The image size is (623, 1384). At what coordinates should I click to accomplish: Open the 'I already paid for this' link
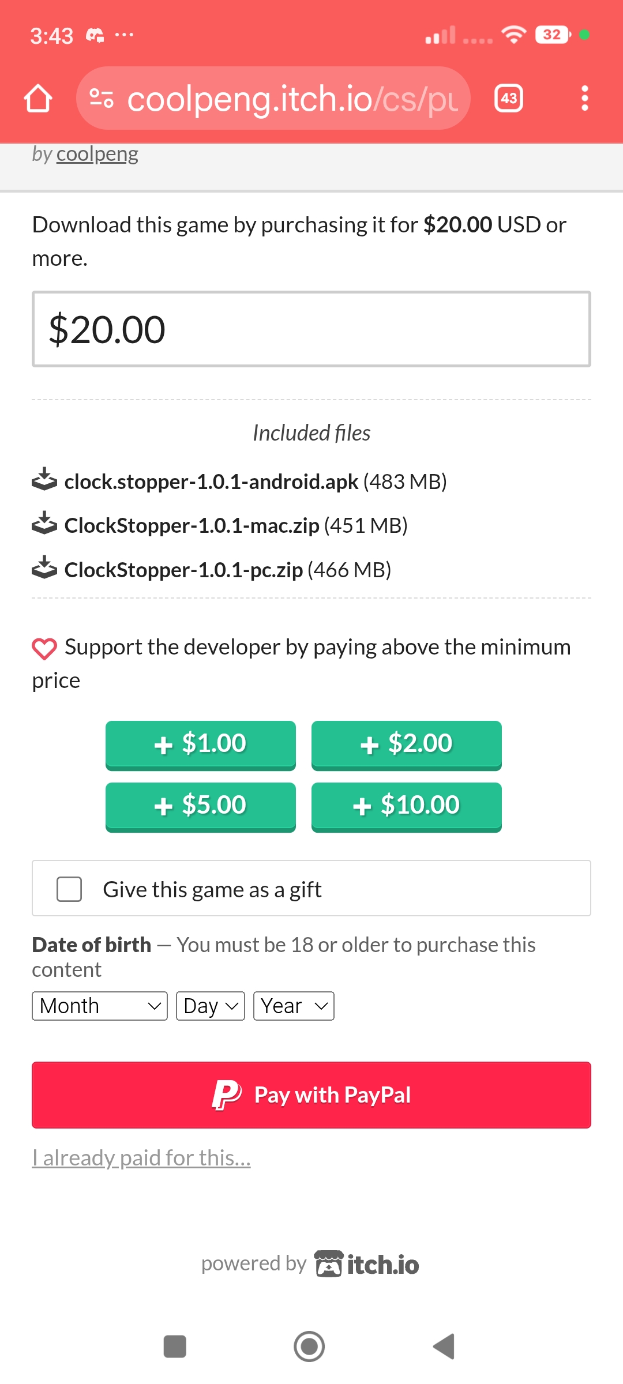[x=141, y=1157]
